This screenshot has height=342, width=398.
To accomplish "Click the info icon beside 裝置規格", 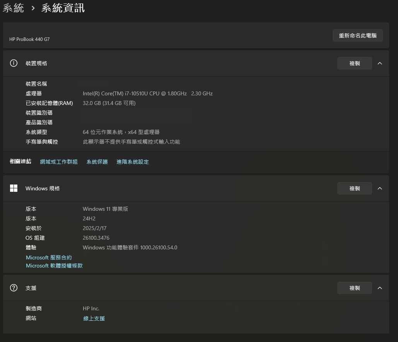I will point(14,63).
